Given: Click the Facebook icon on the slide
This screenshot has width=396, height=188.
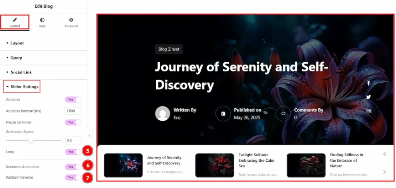Looking at the screenshot, I should point(369,83).
